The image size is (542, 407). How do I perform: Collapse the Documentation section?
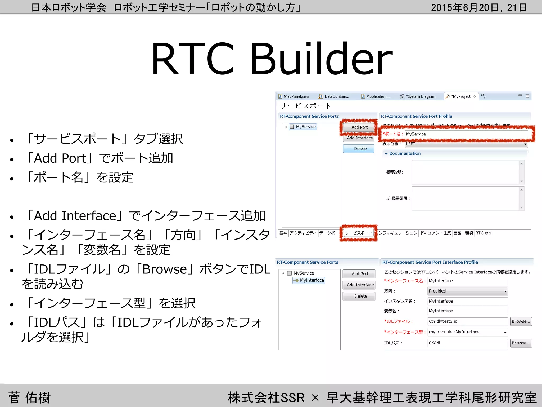pyautogui.click(x=386, y=154)
